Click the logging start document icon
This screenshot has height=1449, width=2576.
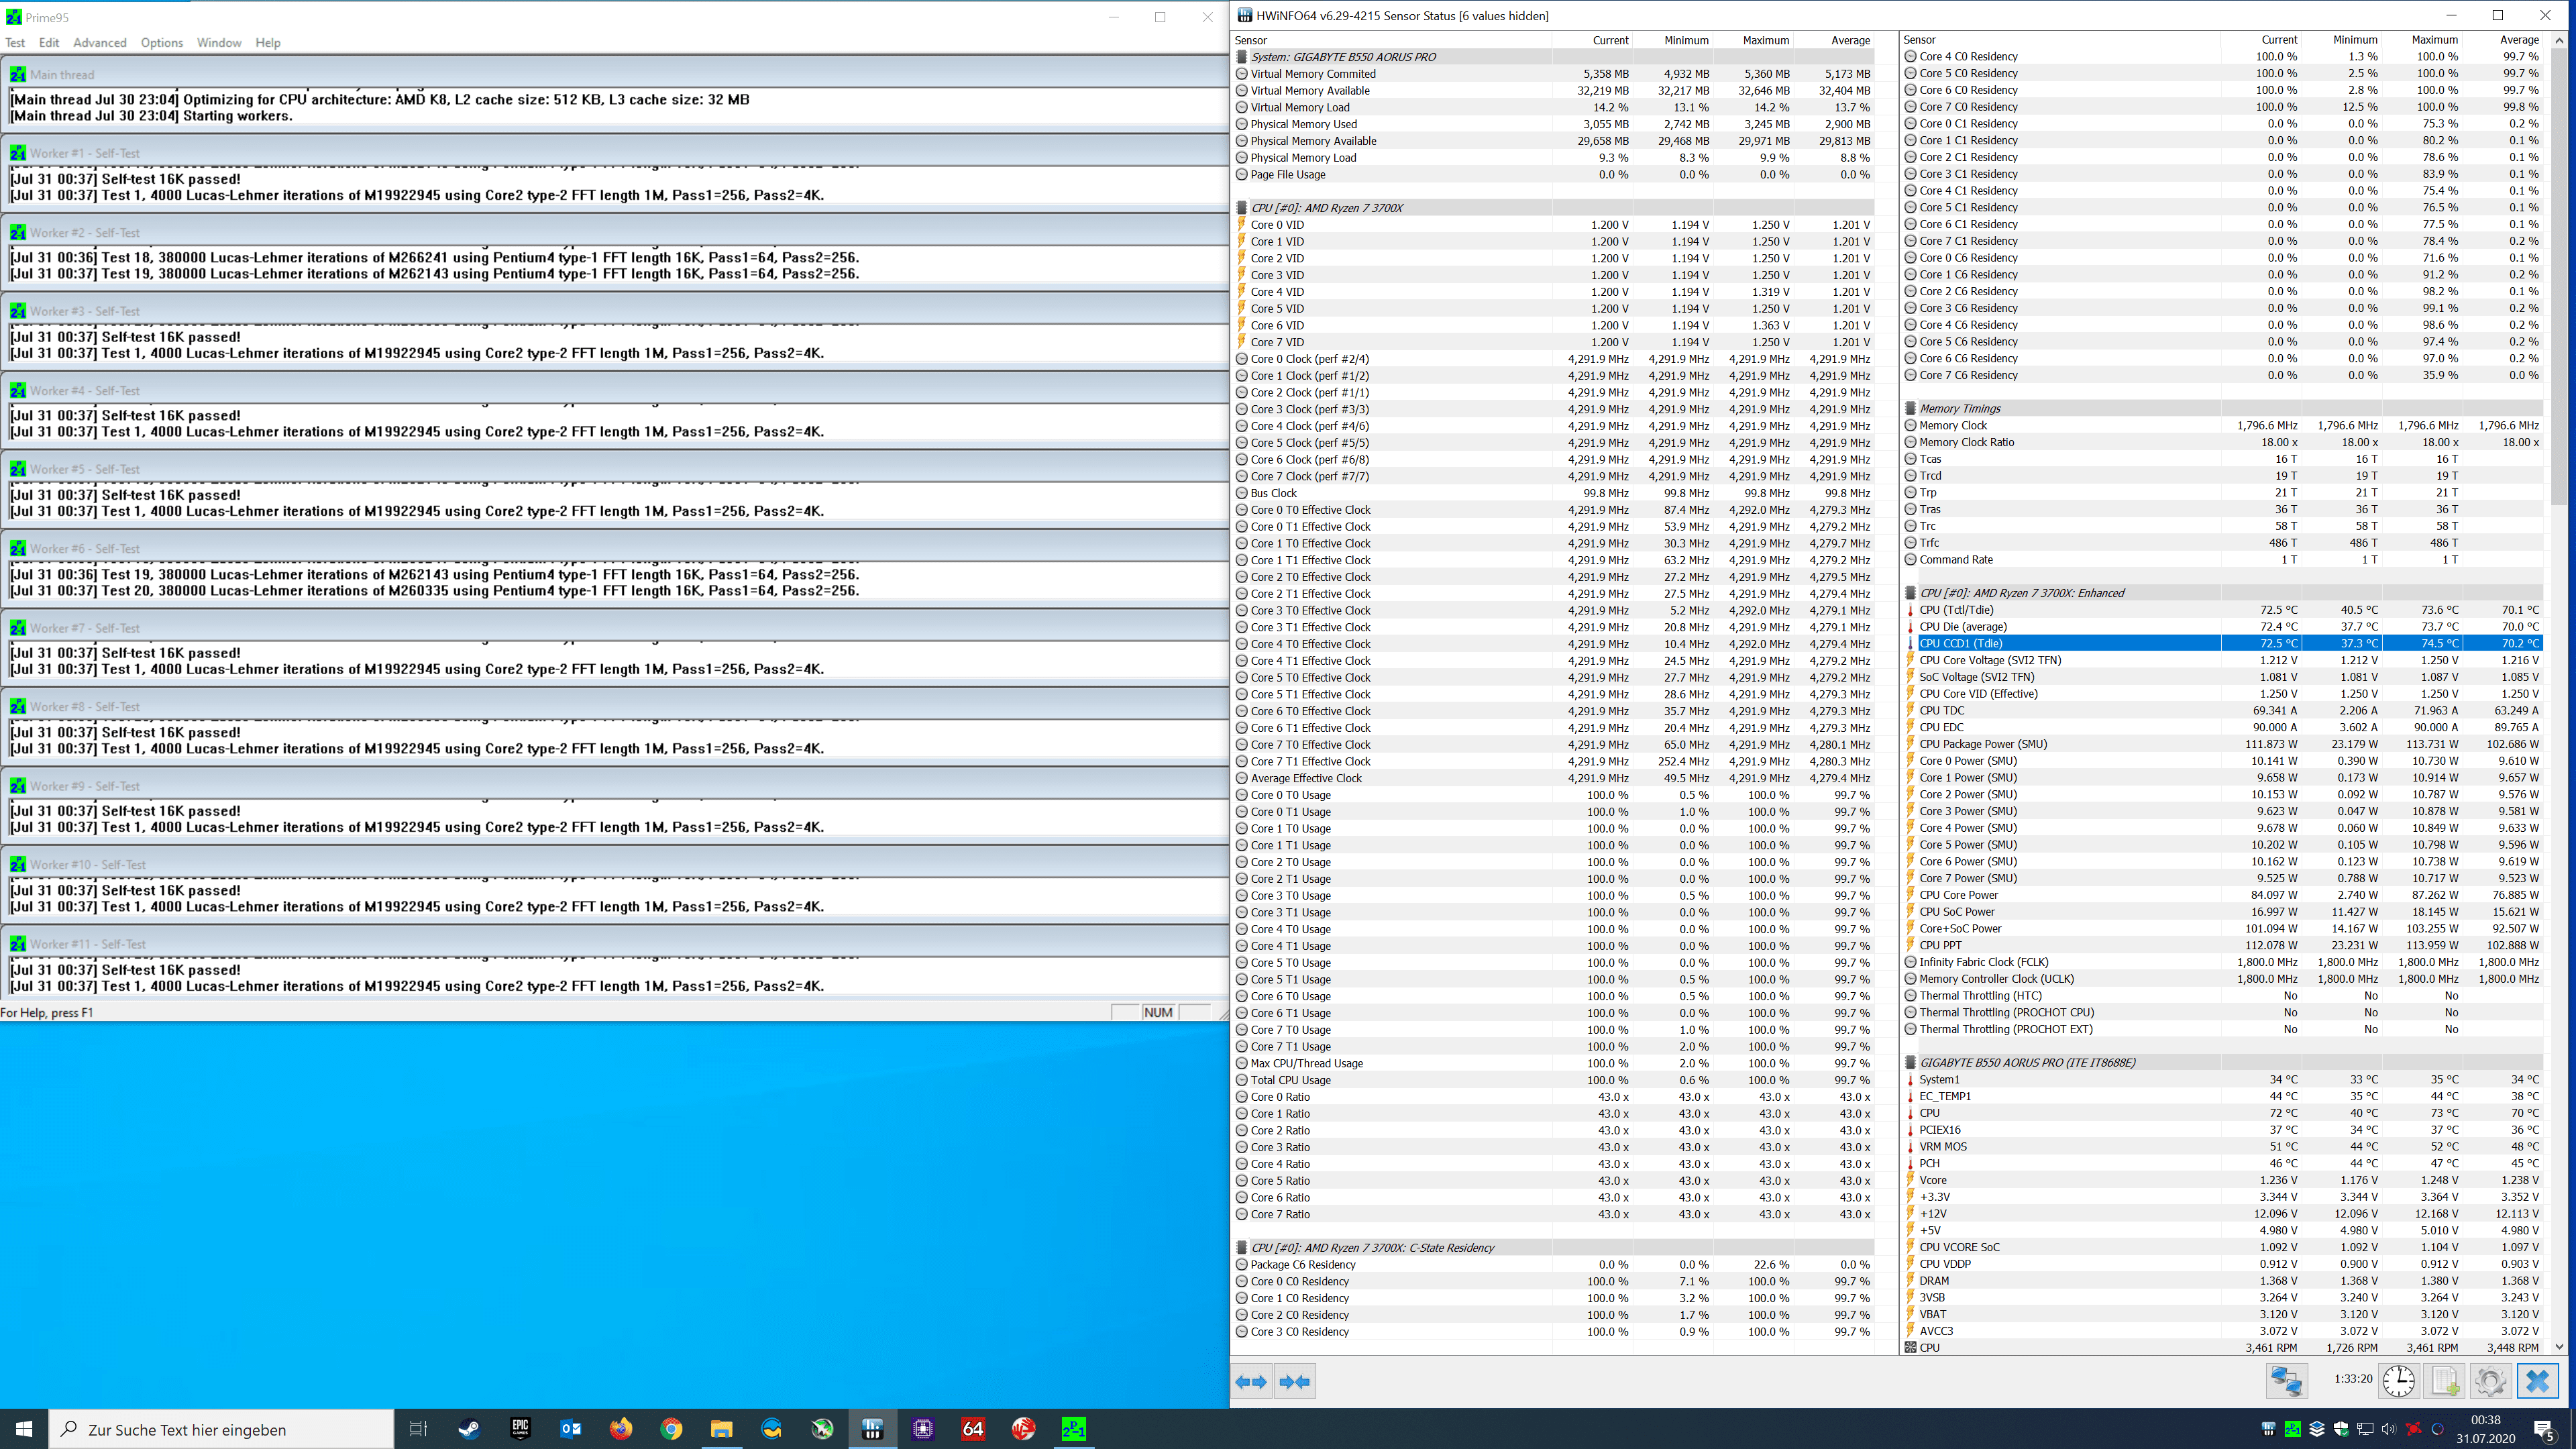(2445, 1381)
